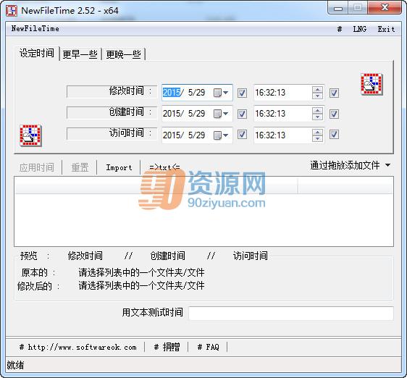407x378 pixels.
Task: Switch to the 更晚一些 tab
Action: point(123,54)
